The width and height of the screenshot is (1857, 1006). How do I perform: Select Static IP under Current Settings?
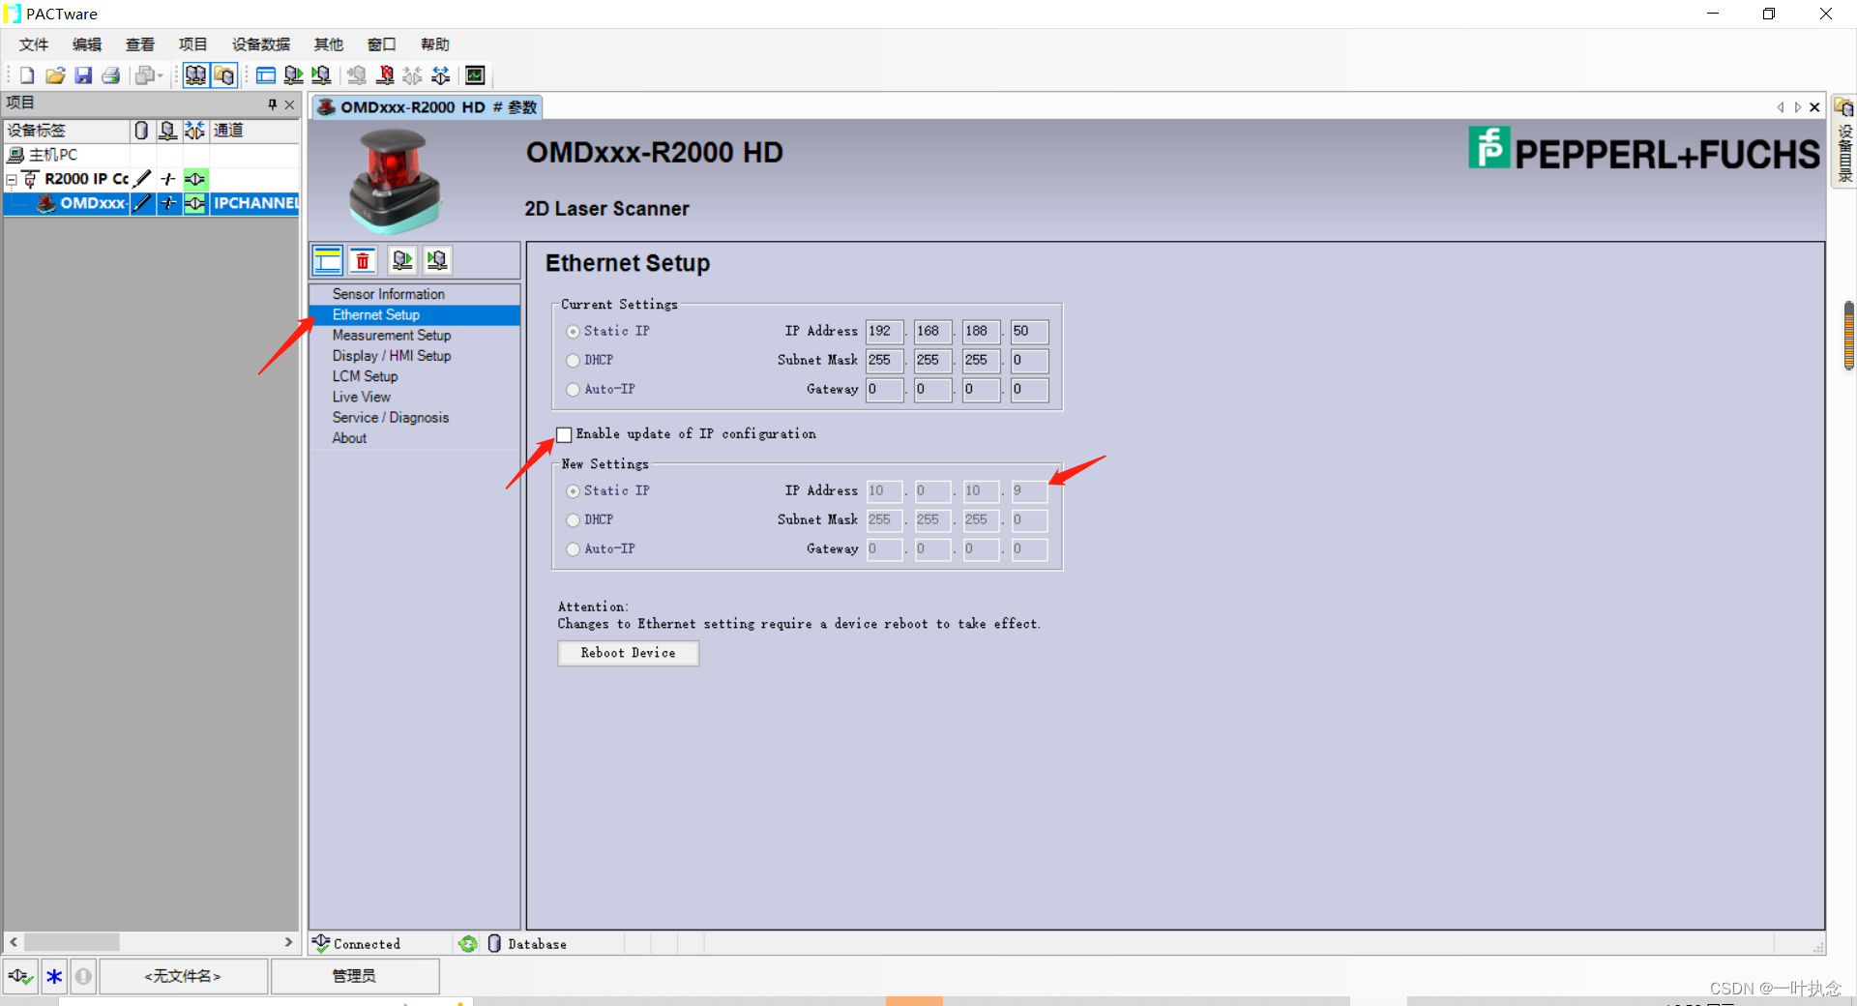574,332
